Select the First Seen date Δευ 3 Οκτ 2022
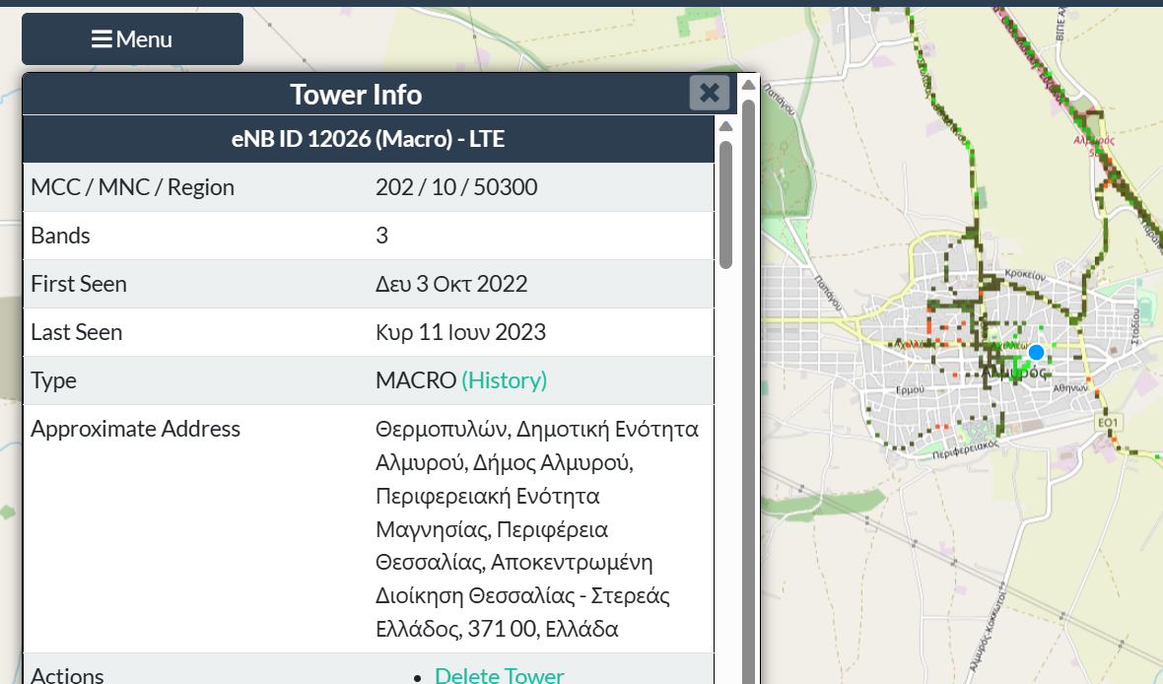The width and height of the screenshot is (1163, 684). click(451, 284)
